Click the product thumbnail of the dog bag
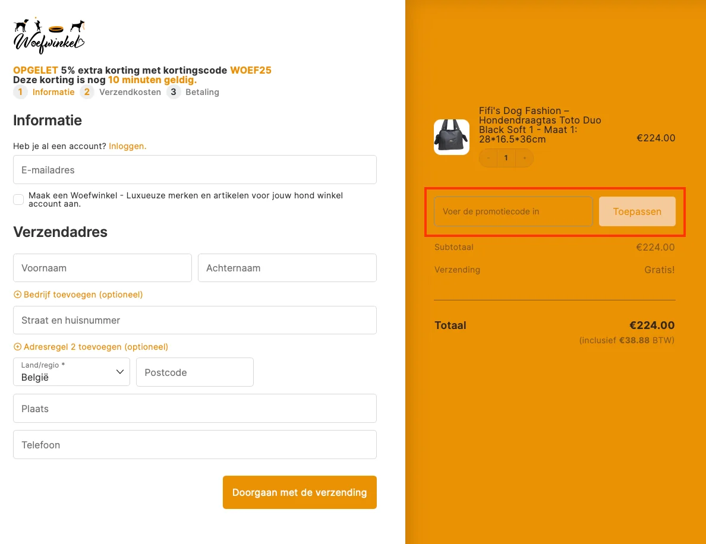This screenshot has height=544, width=706. coord(451,137)
